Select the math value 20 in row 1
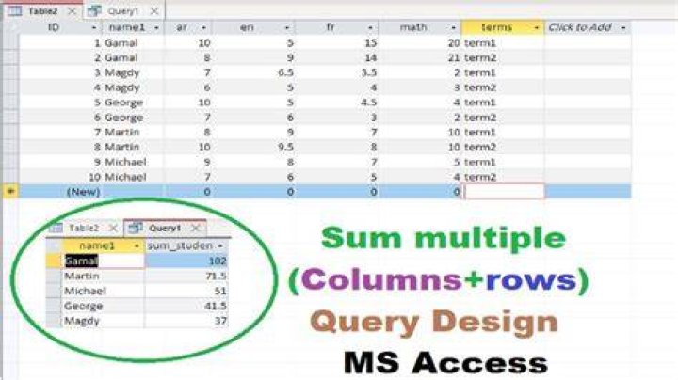Screen dimensions: 678x380 tap(454, 42)
